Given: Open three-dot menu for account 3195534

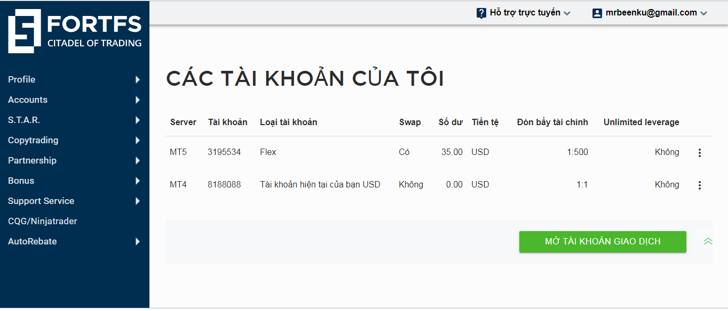Looking at the screenshot, I should pyautogui.click(x=700, y=153).
